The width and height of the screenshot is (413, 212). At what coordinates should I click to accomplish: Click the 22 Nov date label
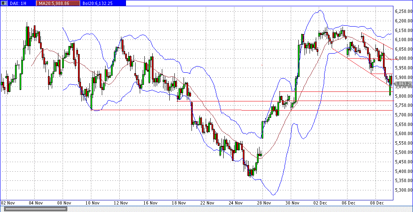click(207, 203)
